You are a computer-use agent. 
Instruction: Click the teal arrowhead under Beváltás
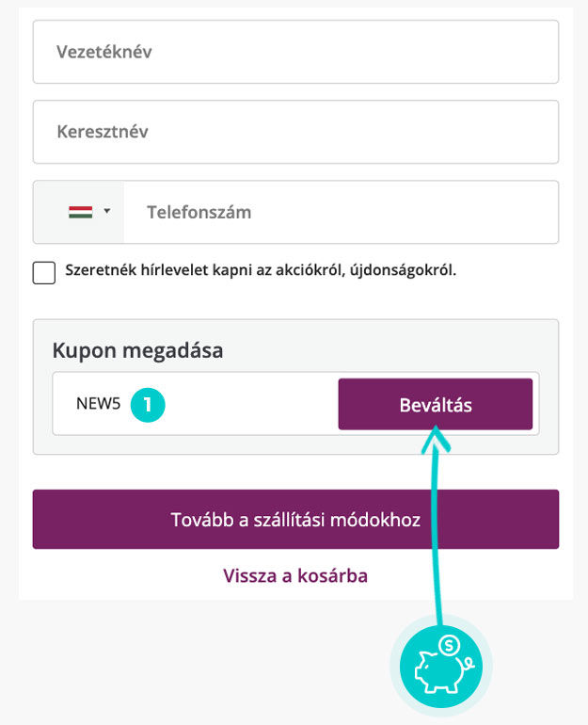(x=437, y=437)
